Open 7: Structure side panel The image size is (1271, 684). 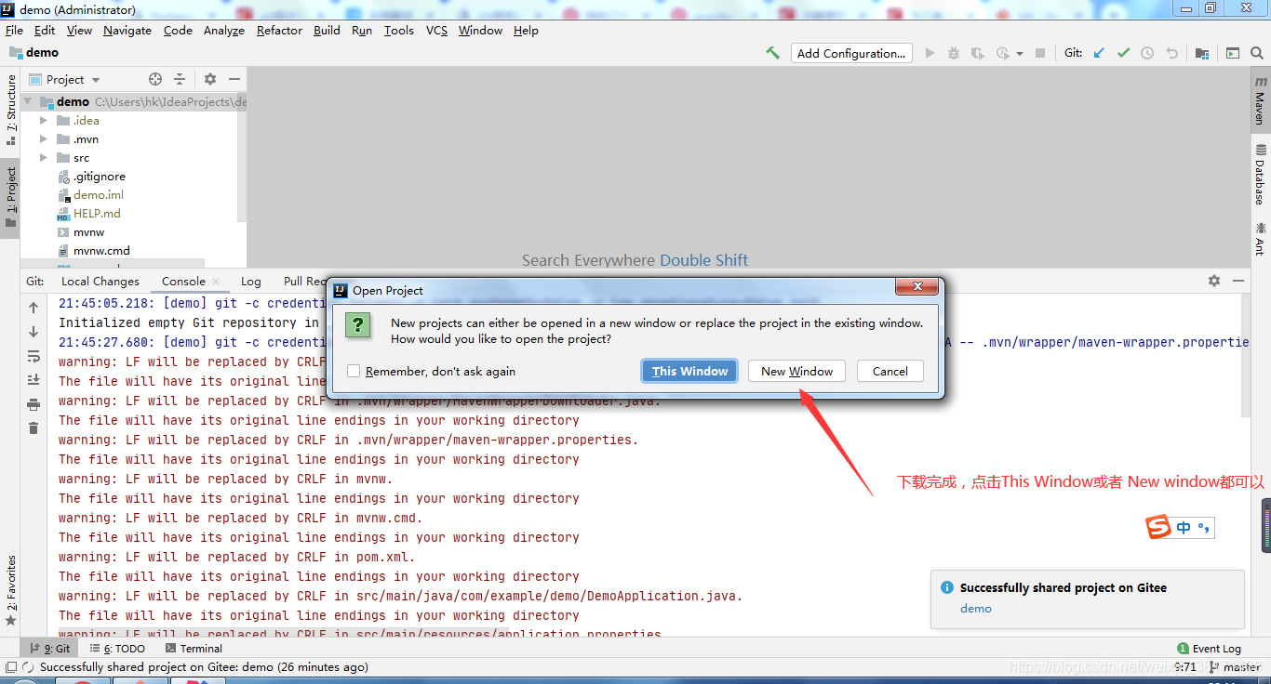(10, 111)
